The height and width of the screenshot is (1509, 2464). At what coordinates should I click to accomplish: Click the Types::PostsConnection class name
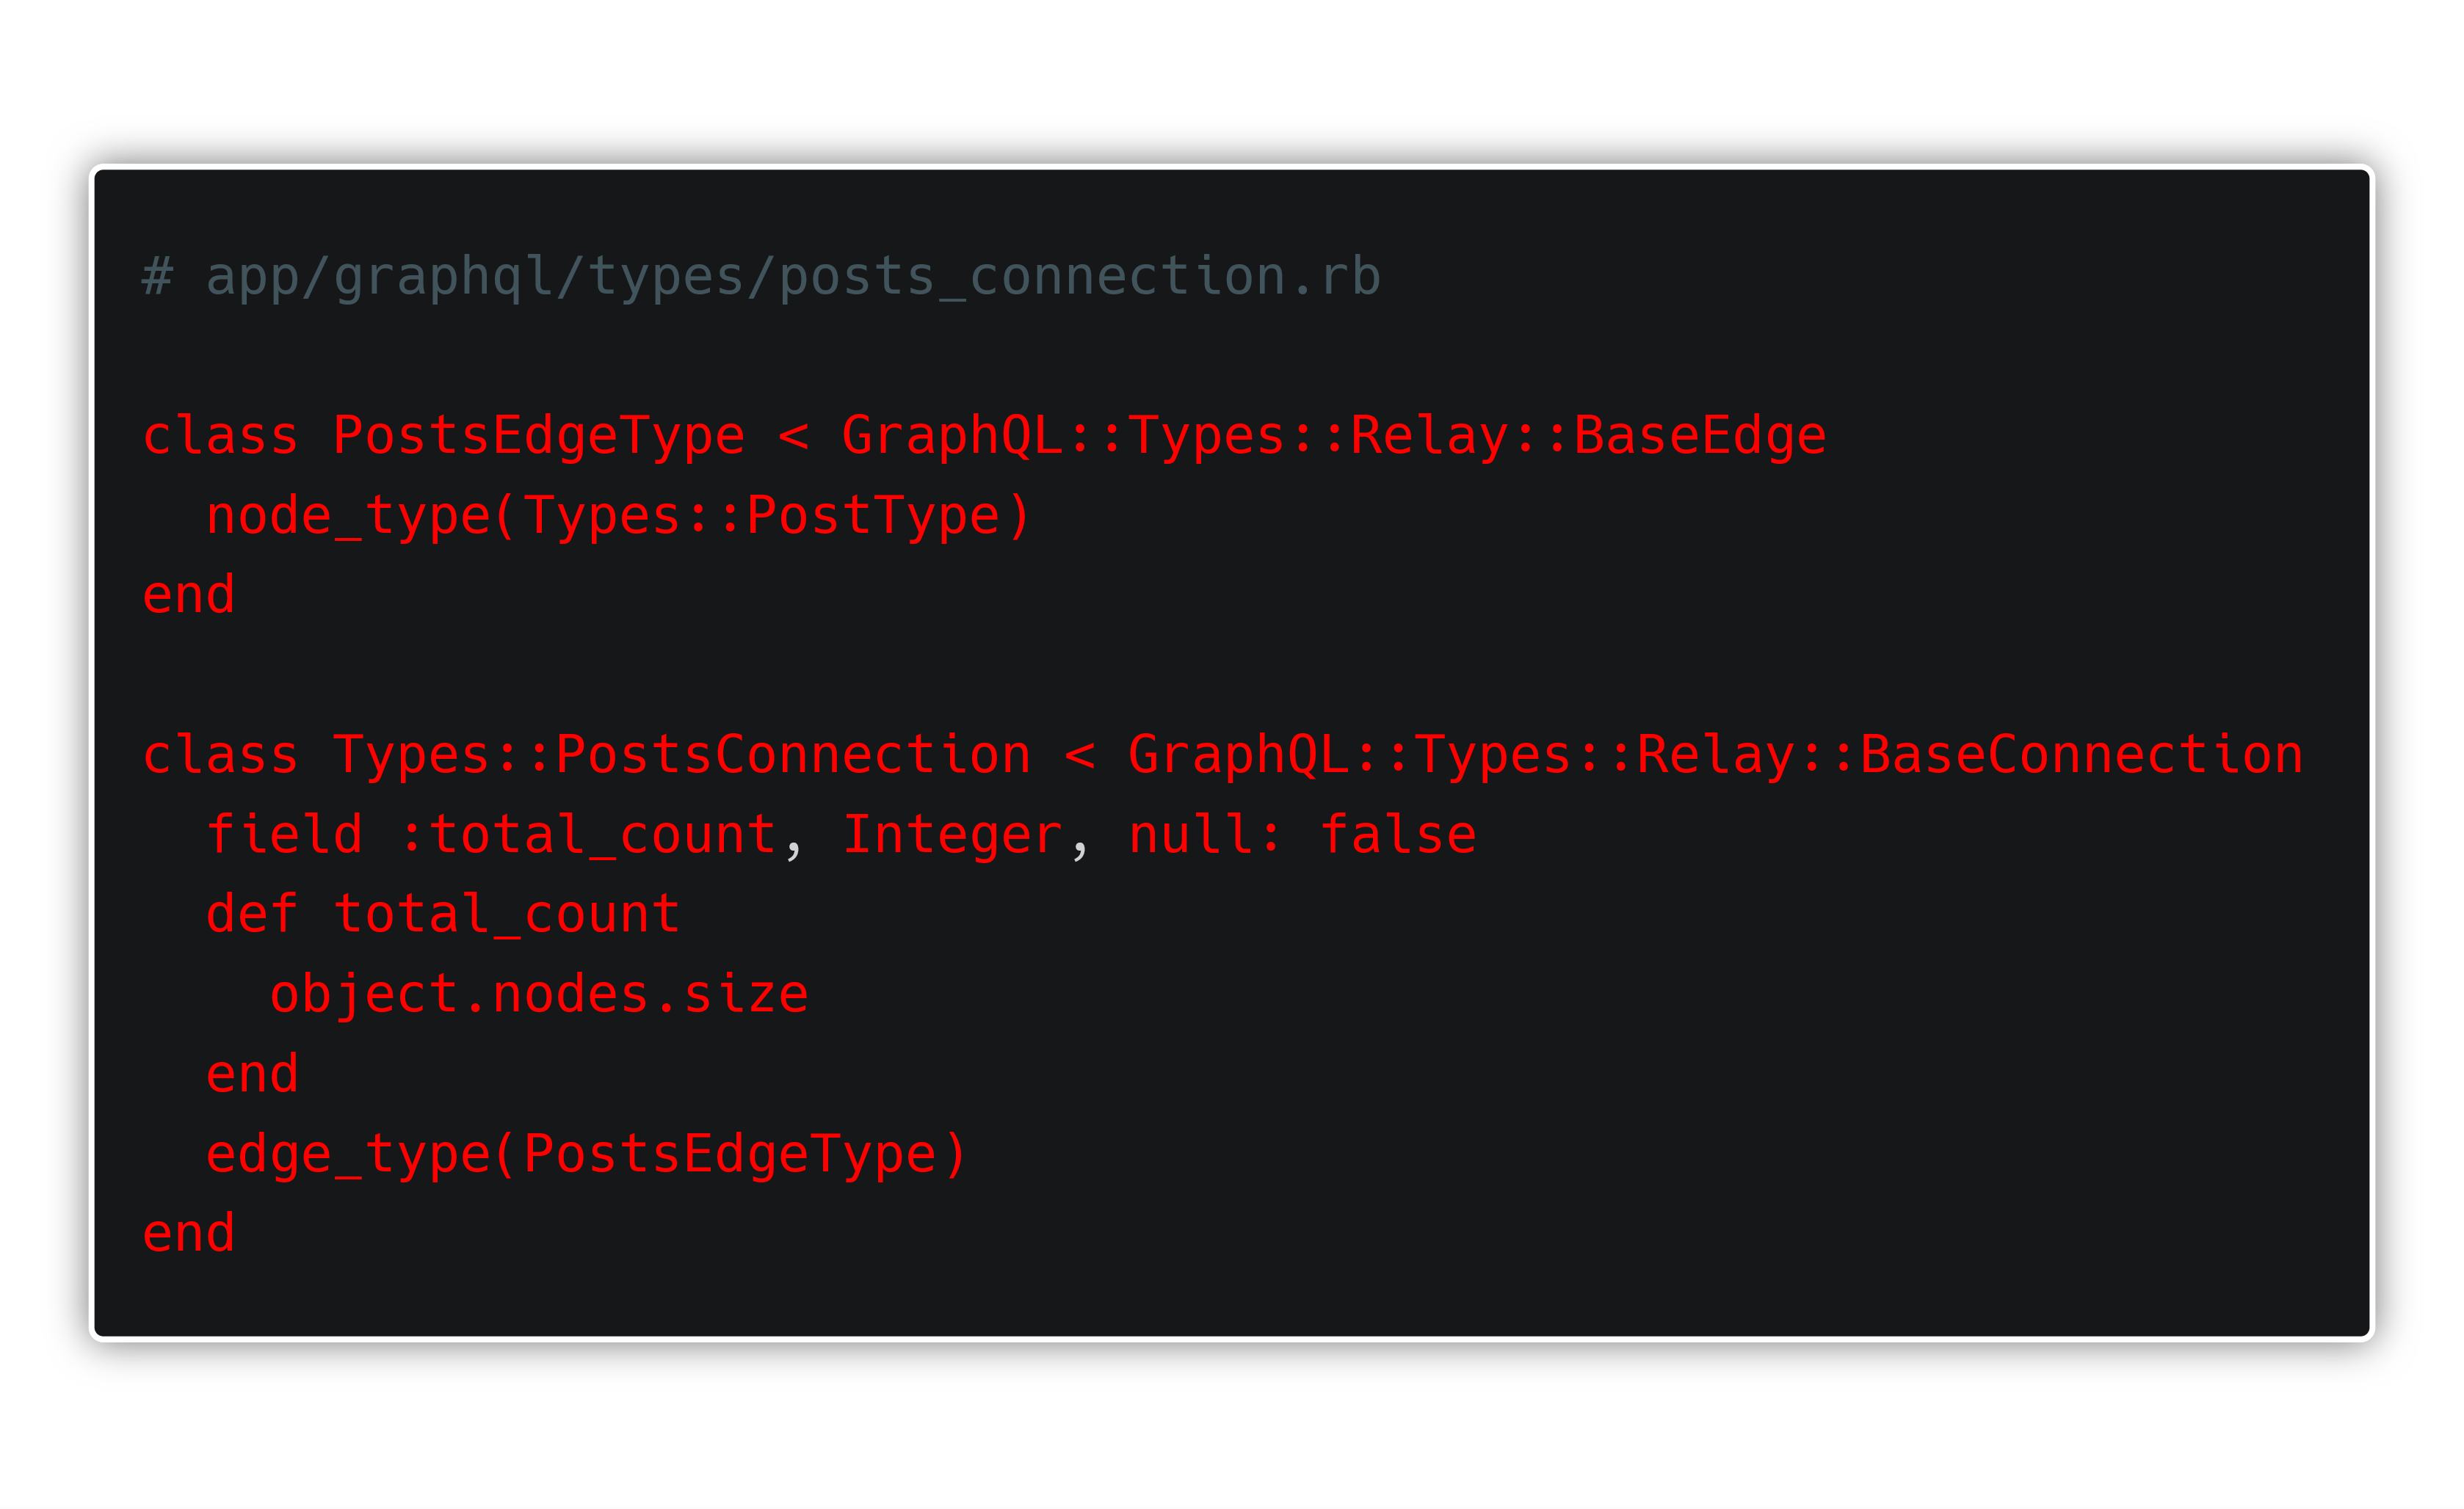[682, 755]
